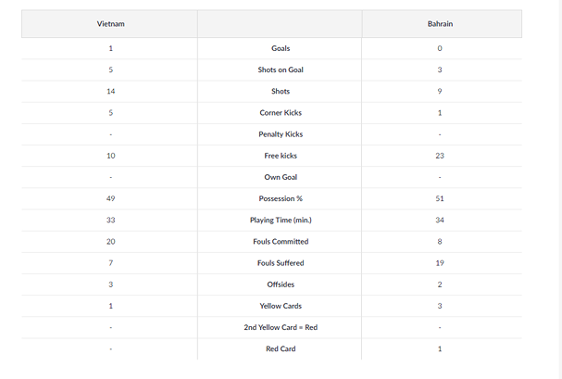
Task: Click the Possession % label
Action: click(280, 198)
